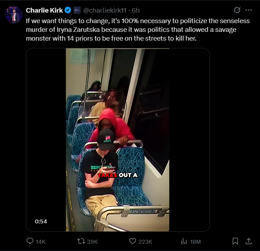Click the 0:54 video duration label
260x251 pixels.
(x=41, y=221)
